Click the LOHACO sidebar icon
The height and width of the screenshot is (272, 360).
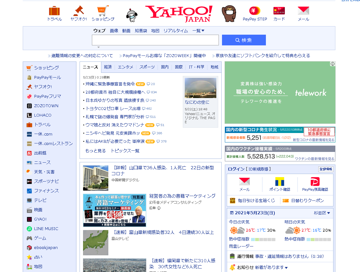point(29,115)
